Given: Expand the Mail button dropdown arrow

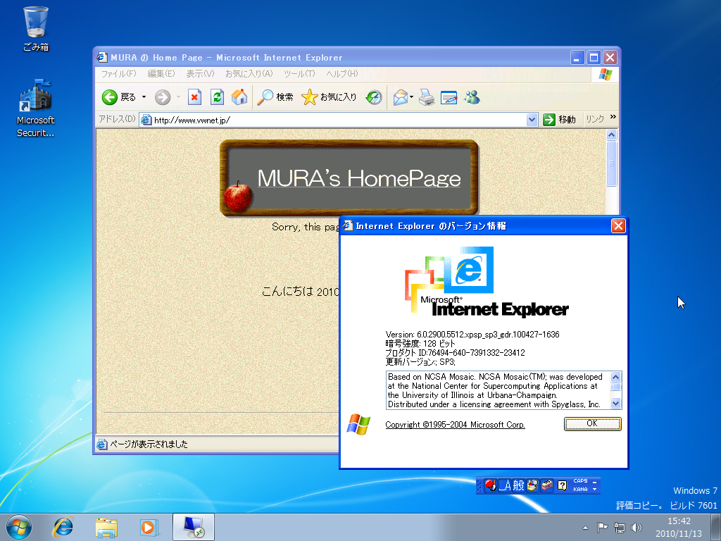Looking at the screenshot, I should [x=411, y=97].
